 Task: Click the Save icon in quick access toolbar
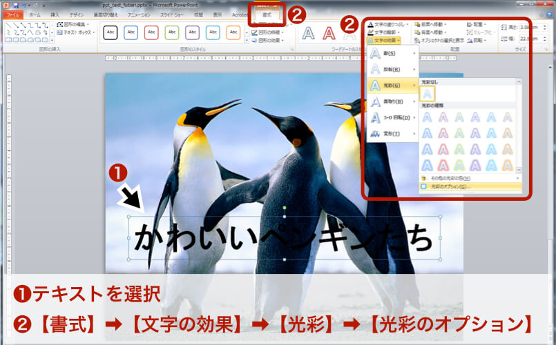pos(15,6)
